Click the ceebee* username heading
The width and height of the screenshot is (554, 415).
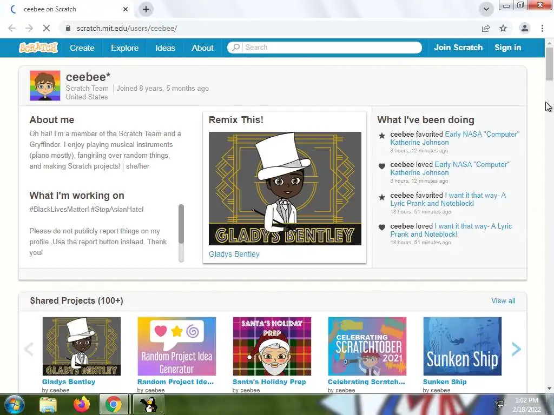(88, 77)
